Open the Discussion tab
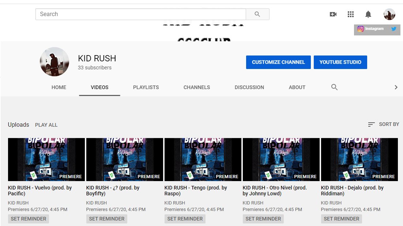 (249, 87)
